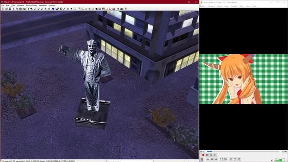Viewport: 288px width, 162px height.
Task: Click the VLC frame-by-frame button
Action: pyautogui.click(x=215, y=155)
